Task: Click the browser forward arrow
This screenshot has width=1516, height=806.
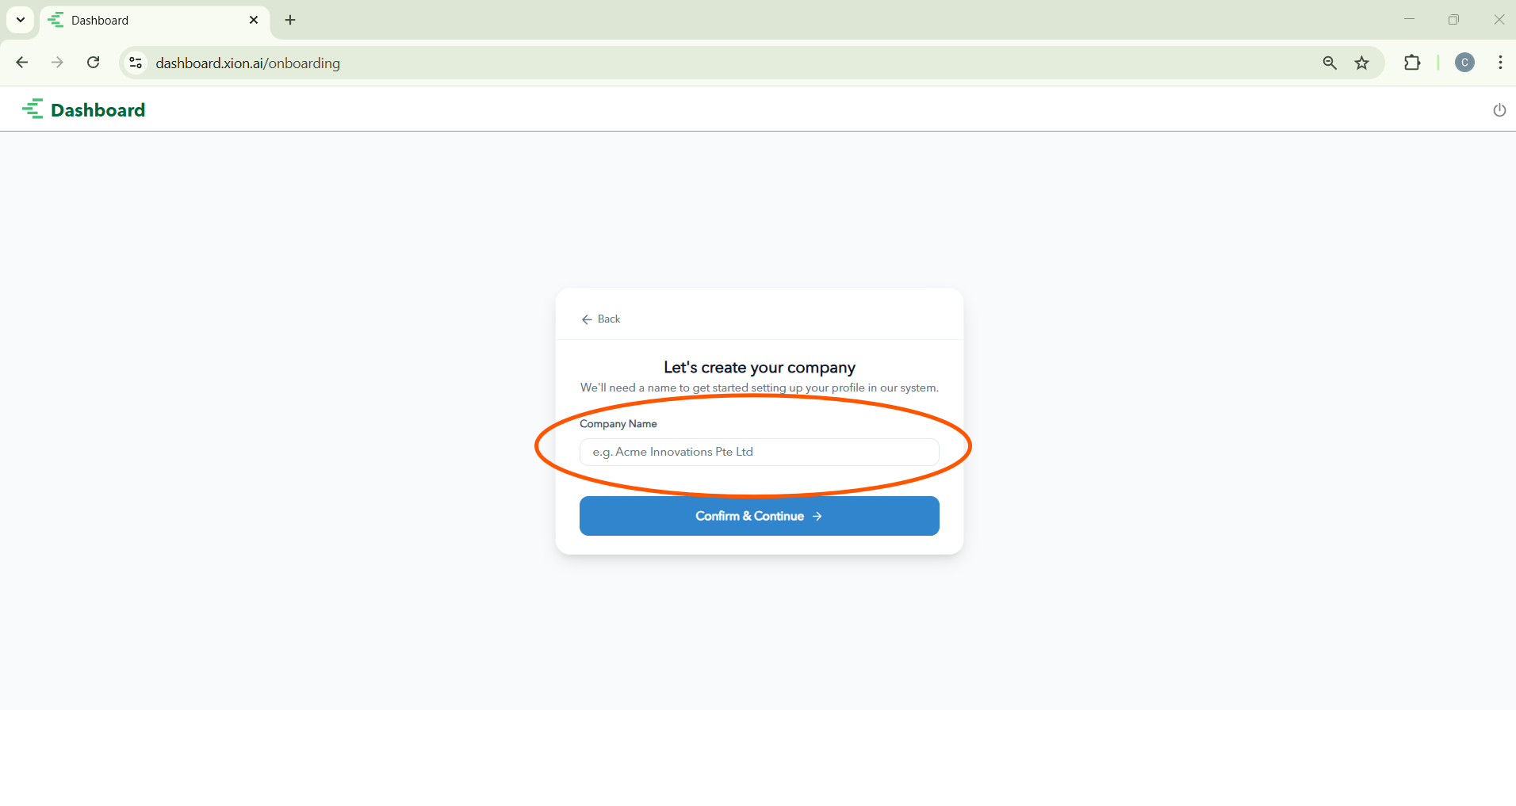Action: (57, 63)
